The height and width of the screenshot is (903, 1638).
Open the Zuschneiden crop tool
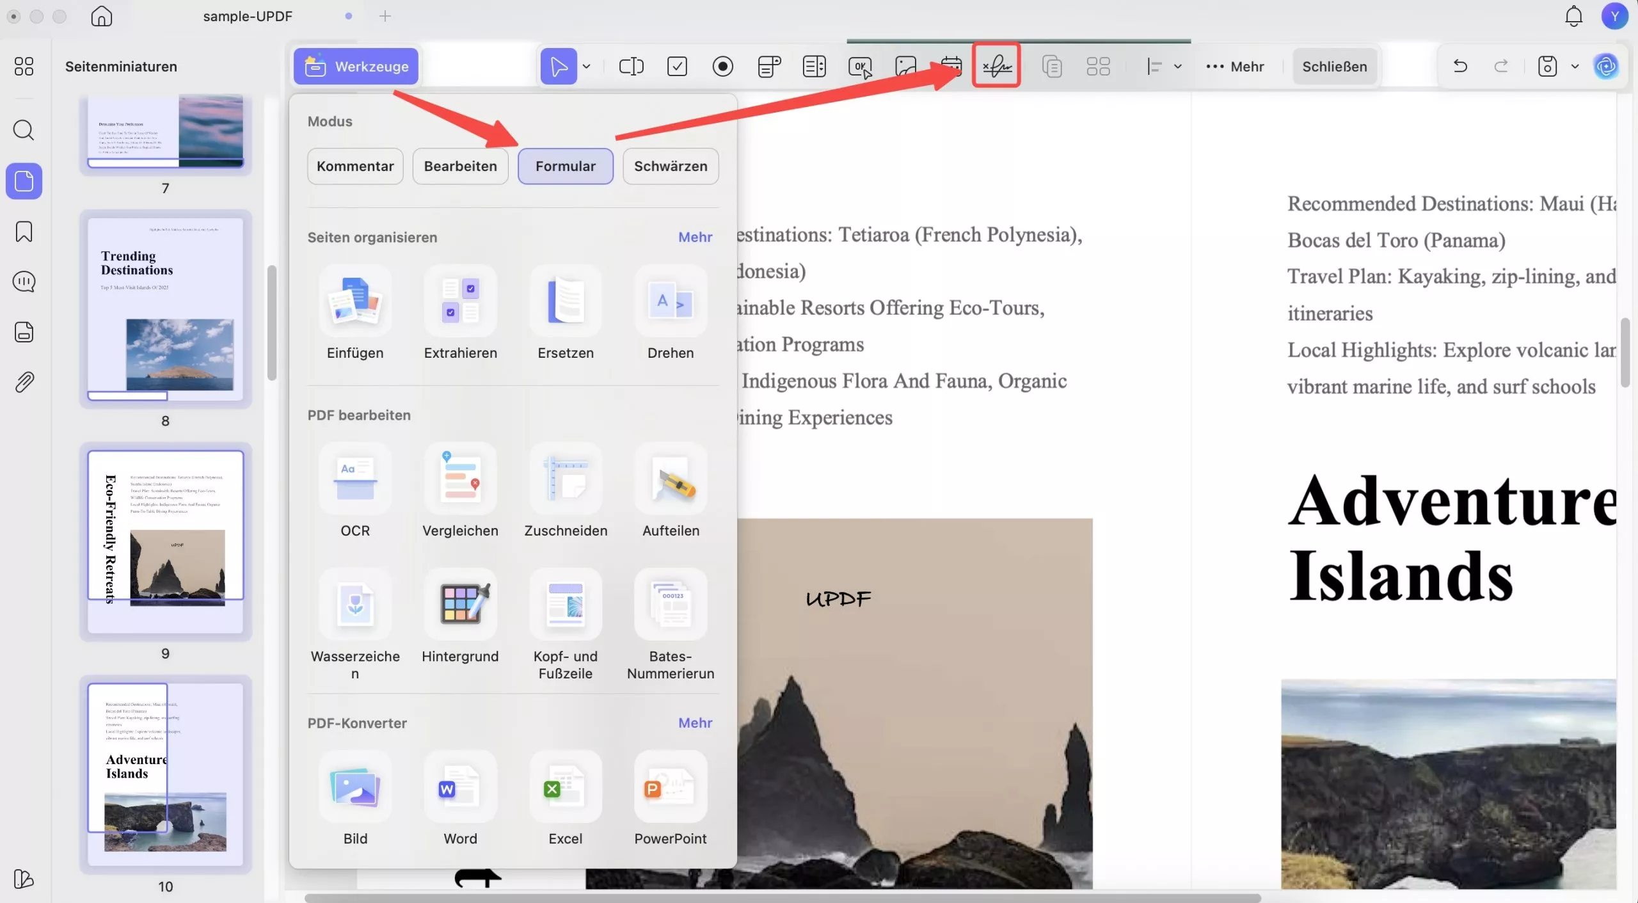(566, 491)
